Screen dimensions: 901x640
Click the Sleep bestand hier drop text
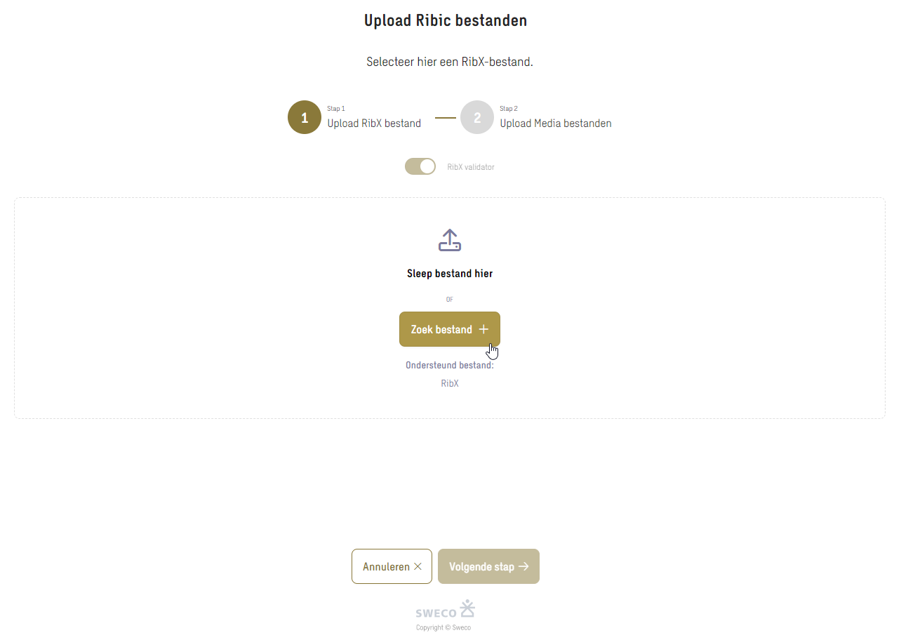pyautogui.click(x=450, y=274)
